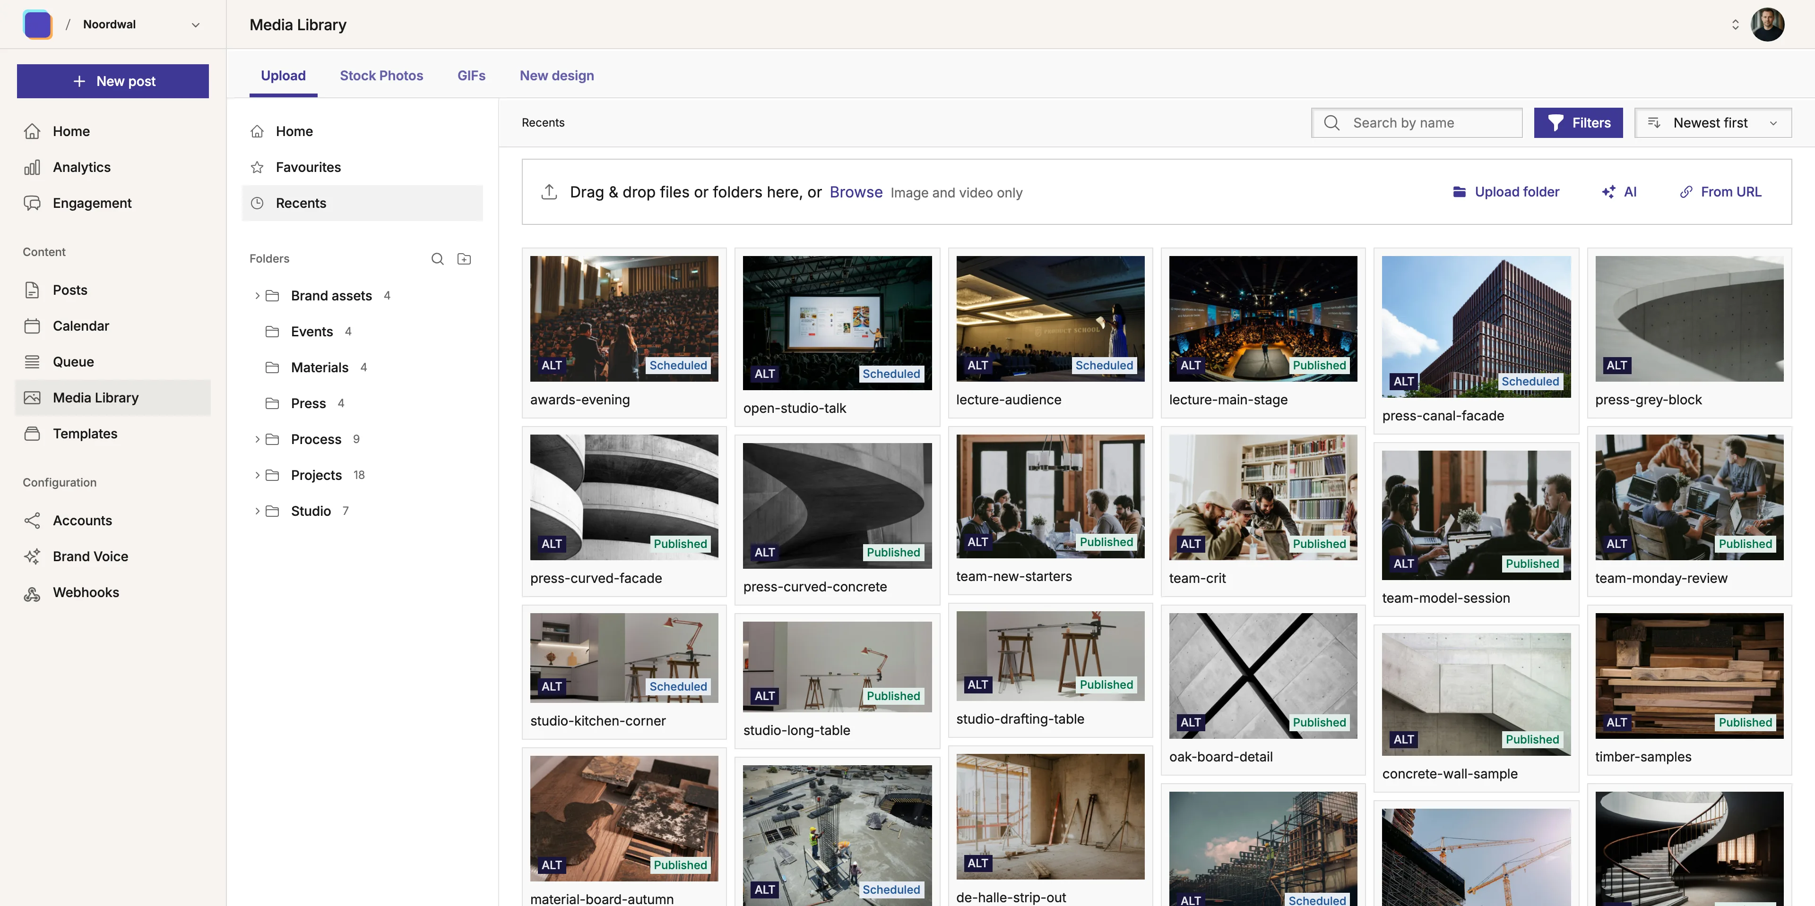Screen dimensions: 1815x906
Task: Click the AI sparkle generate icon
Action: point(1608,191)
